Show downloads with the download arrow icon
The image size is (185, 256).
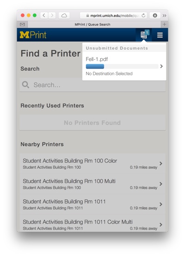[155, 16]
